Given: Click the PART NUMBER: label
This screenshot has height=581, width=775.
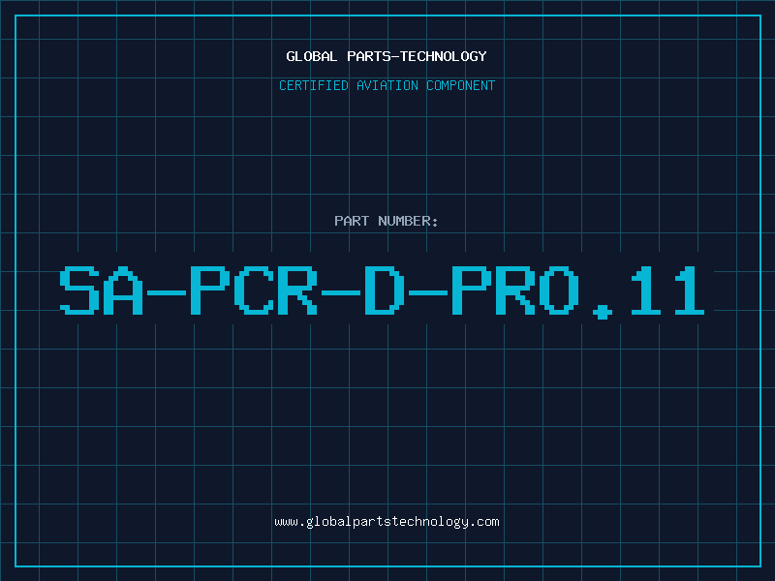Looking at the screenshot, I should [x=387, y=221].
